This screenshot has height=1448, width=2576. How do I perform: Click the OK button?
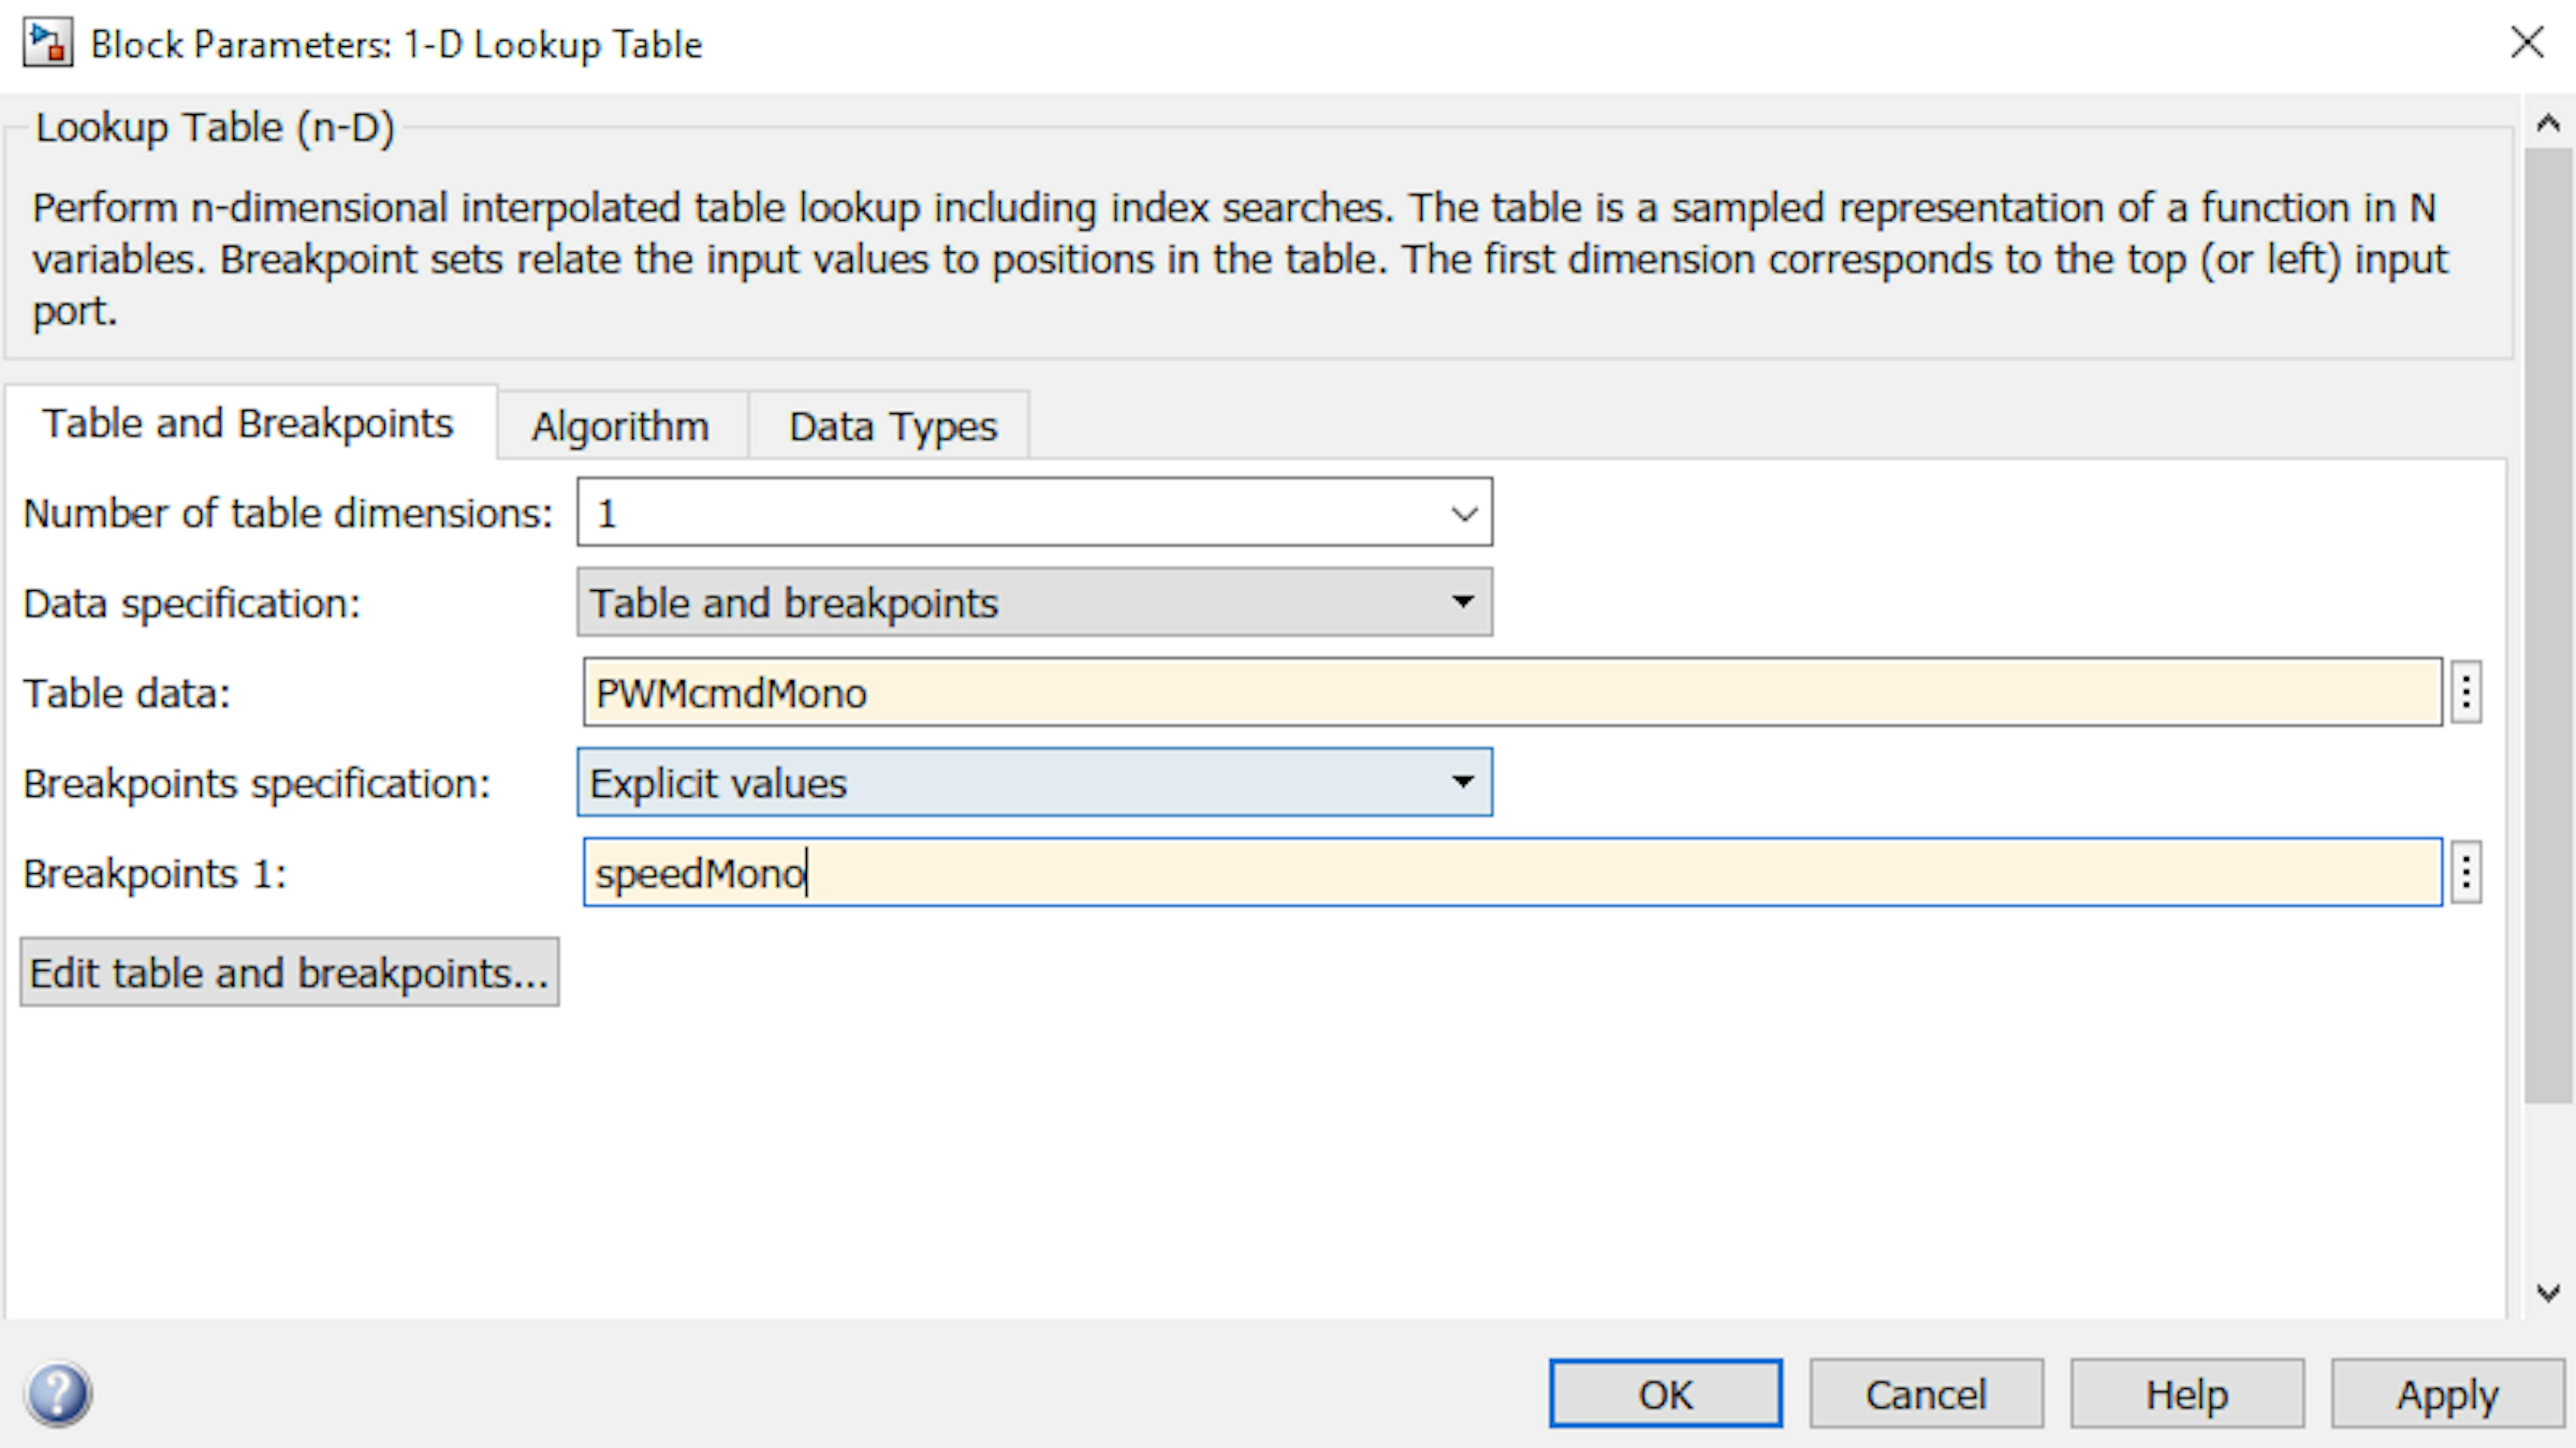(x=1665, y=1394)
